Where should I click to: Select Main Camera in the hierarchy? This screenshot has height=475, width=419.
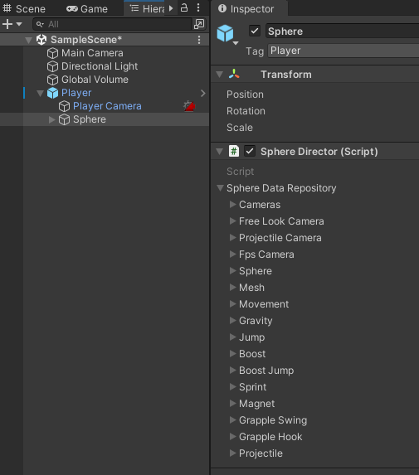click(92, 53)
